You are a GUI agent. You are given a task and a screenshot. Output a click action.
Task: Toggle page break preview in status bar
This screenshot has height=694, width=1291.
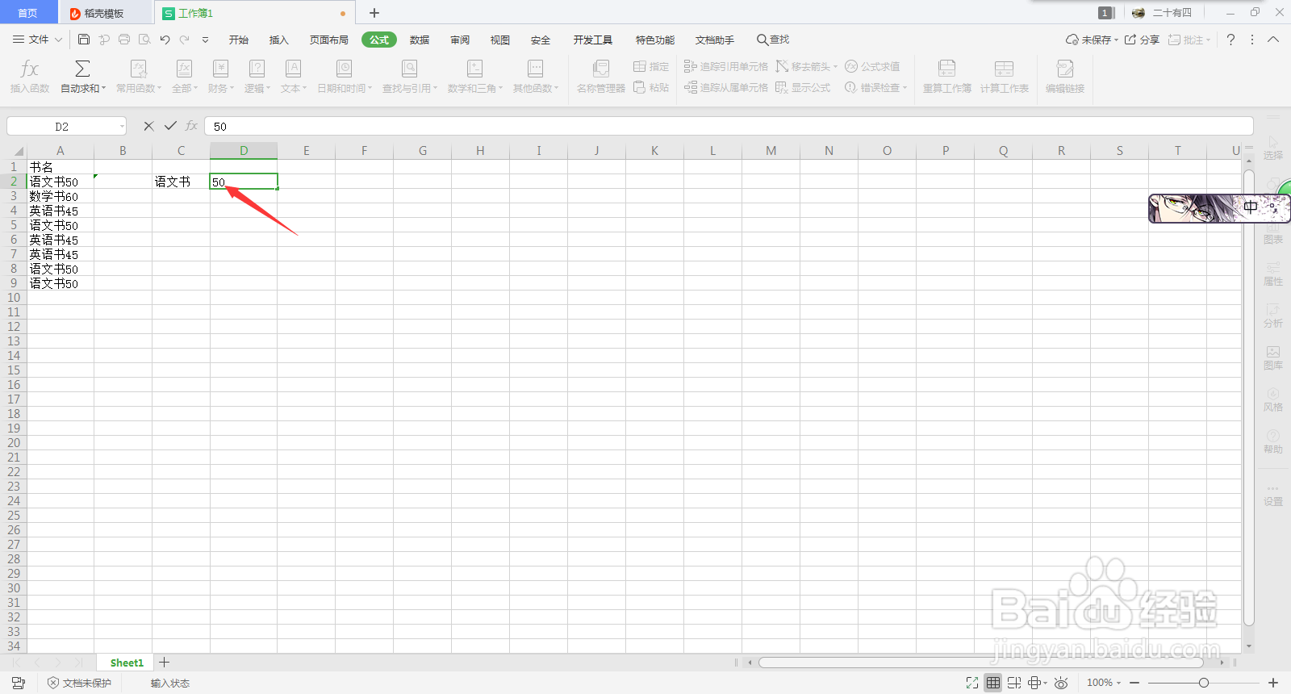pyautogui.click(x=1014, y=683)
